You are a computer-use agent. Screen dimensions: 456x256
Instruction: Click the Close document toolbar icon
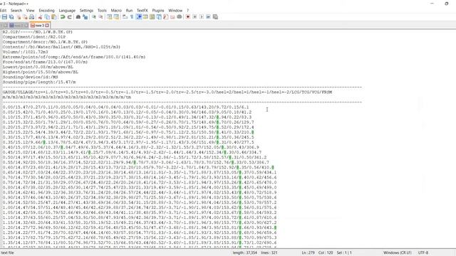tap(19, 17)
